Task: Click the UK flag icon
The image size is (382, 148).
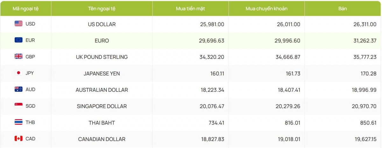Action: coord(18,57)
